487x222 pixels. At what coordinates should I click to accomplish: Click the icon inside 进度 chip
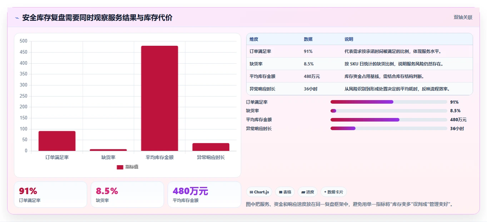pyautogui.click(x=303, y=192)
